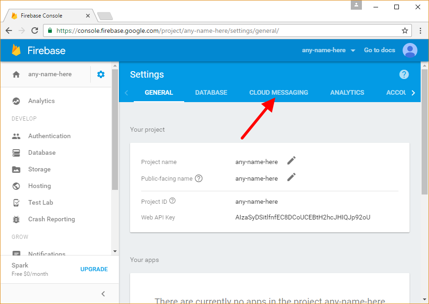Click the green secure padlock icon

pos(50,30)
